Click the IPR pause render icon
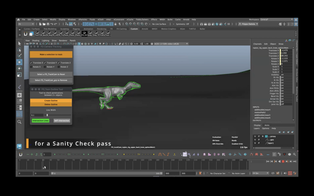 click(229, 24)
